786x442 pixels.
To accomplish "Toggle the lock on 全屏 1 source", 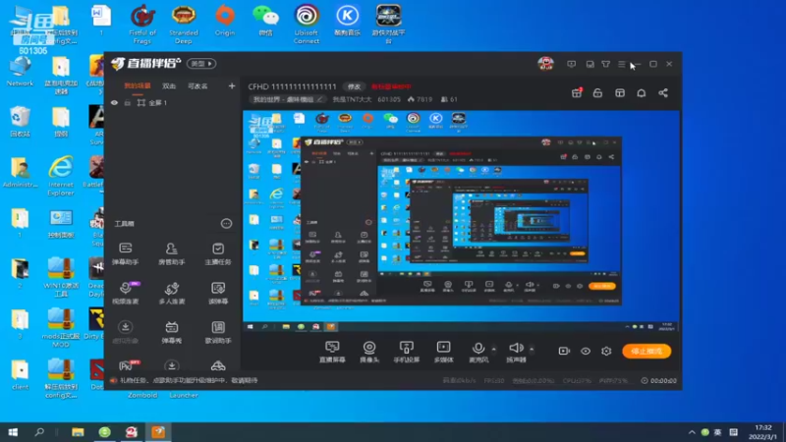I will pyautogui.click(x=128, y=103).
